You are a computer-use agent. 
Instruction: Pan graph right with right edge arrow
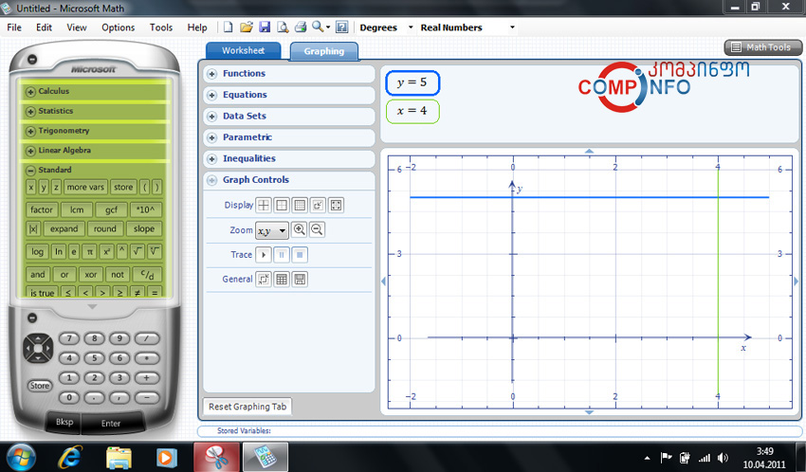pyautogui.click(x=797, y=281)
